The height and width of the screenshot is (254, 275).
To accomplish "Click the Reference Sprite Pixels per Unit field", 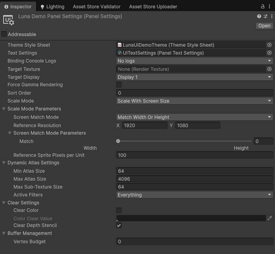I will [195, 155].
